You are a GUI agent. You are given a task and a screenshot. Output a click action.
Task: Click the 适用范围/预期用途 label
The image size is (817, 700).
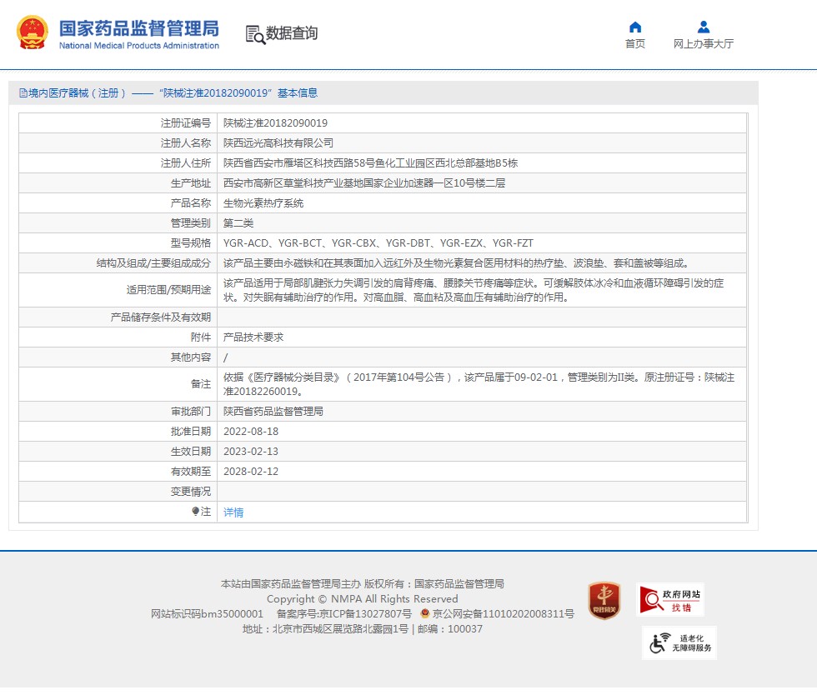pyautogui.click(x=168, y=290)
